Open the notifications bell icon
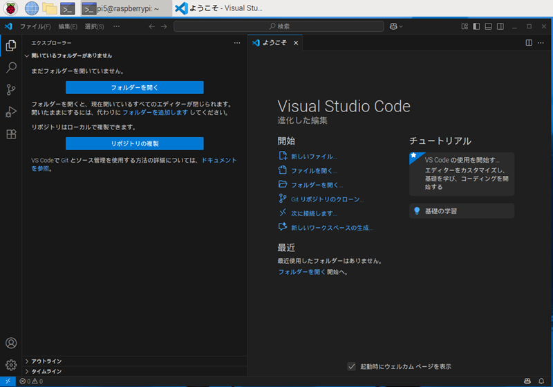 pyautogui.click(x=541, y=381)
